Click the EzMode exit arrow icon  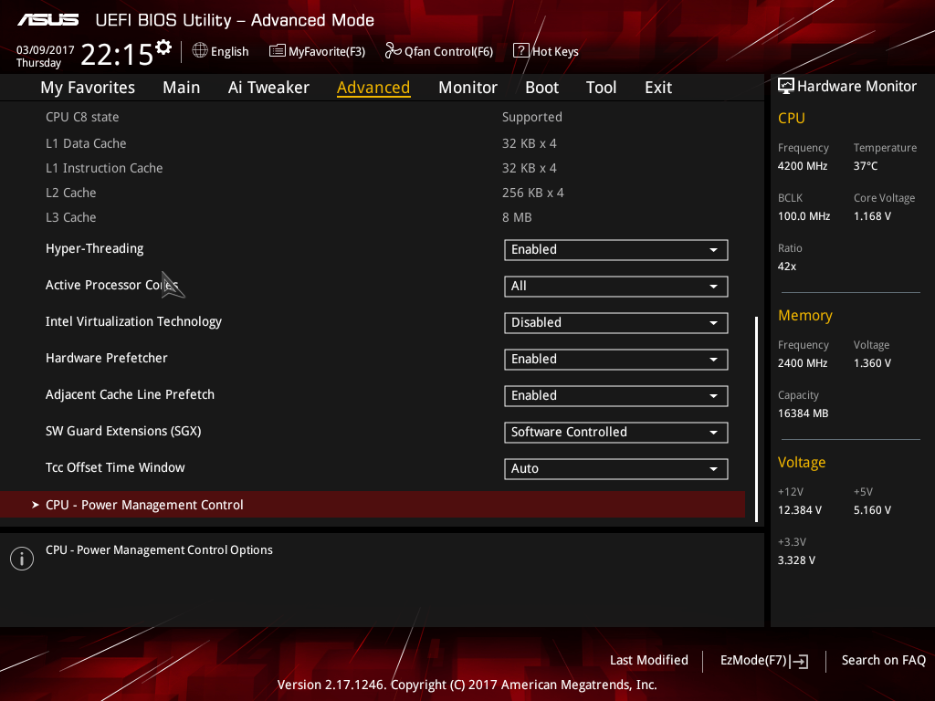(x=800, y=661)
